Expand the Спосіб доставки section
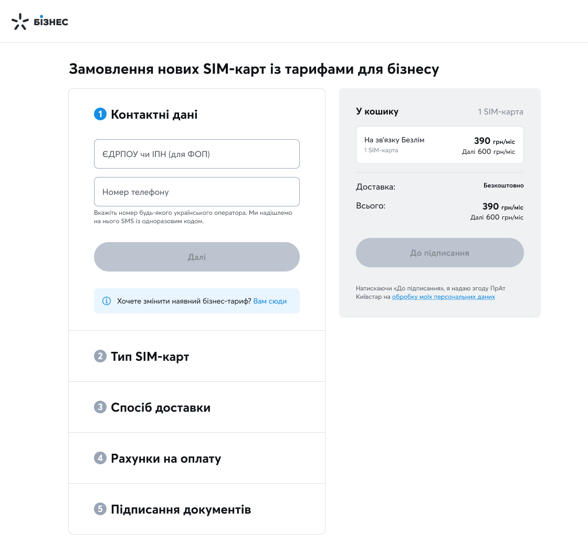Viewport: 588px width, 543px height. click(197, 408)
